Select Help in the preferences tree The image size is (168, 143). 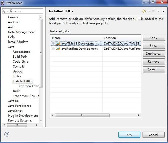pyautogui.click(x=11, y=37)
